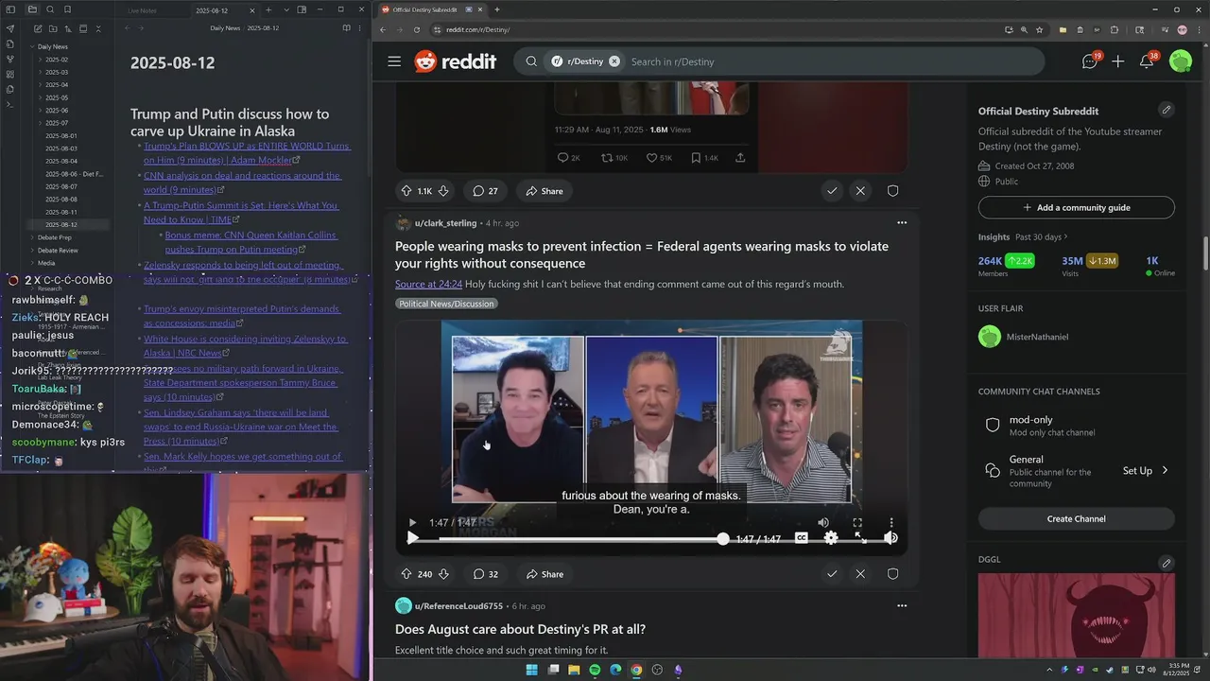Image resolution: width=1210 pixels, height=681 pixels.
Task: Open the Source at 24:24 link
Action: coord(428,284)
